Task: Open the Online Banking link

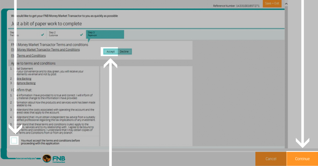Action: coord(24,79)
